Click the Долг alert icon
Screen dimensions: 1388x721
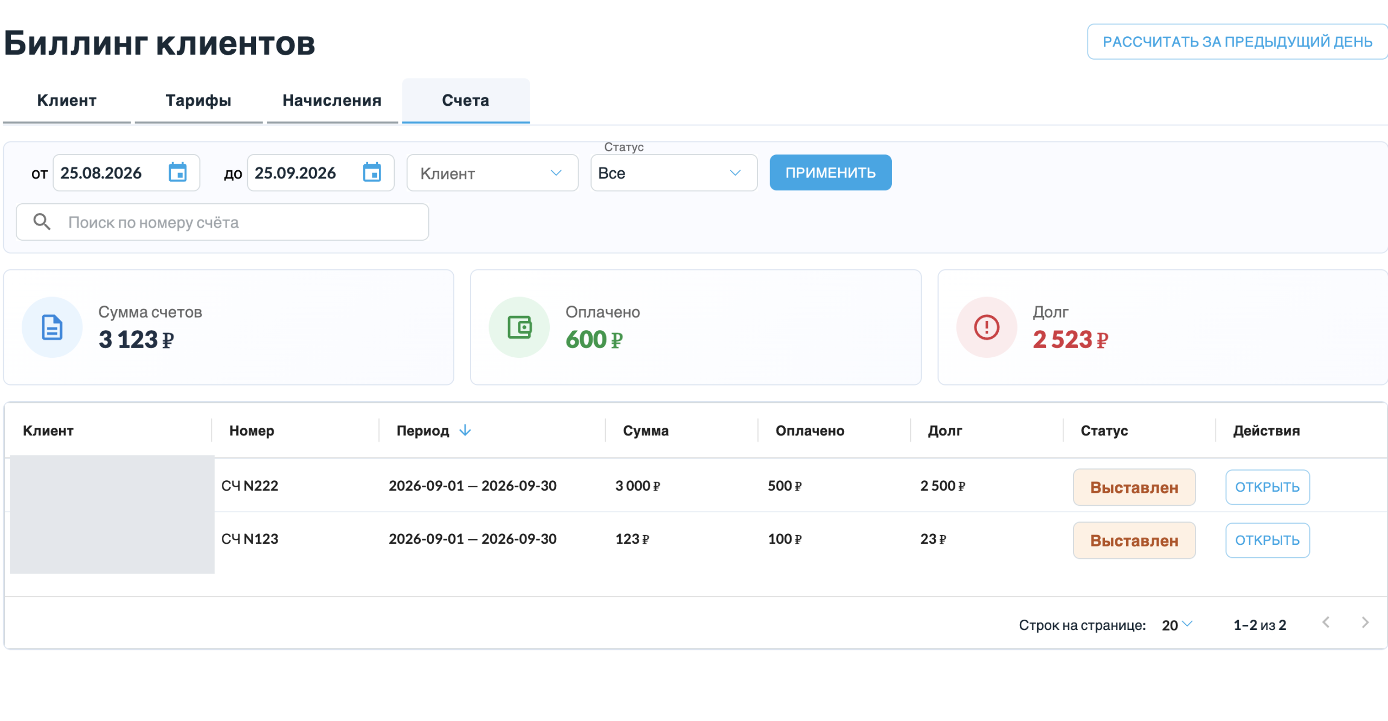(987, 327)
